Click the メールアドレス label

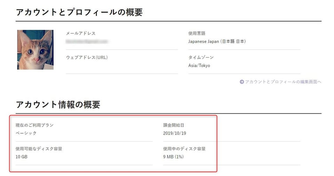(x=81, y=33)
